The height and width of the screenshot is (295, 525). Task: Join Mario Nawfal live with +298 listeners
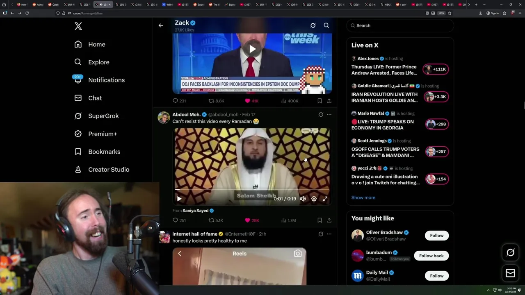[437, 124]
